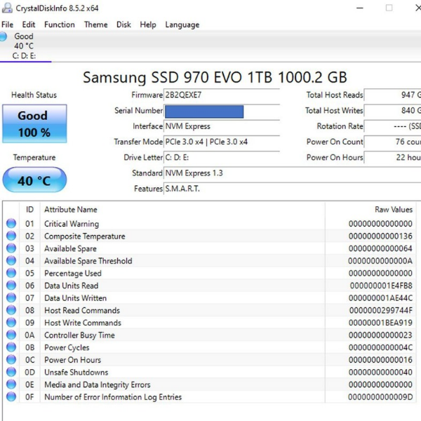Click raw value 0000000000136
The height and width of the screenshot is (421, 421).
[380, 236]
